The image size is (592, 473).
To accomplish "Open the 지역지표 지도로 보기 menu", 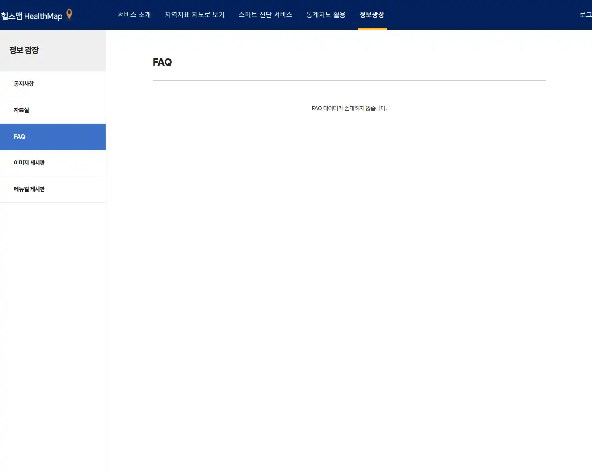I will click(194, 14).
